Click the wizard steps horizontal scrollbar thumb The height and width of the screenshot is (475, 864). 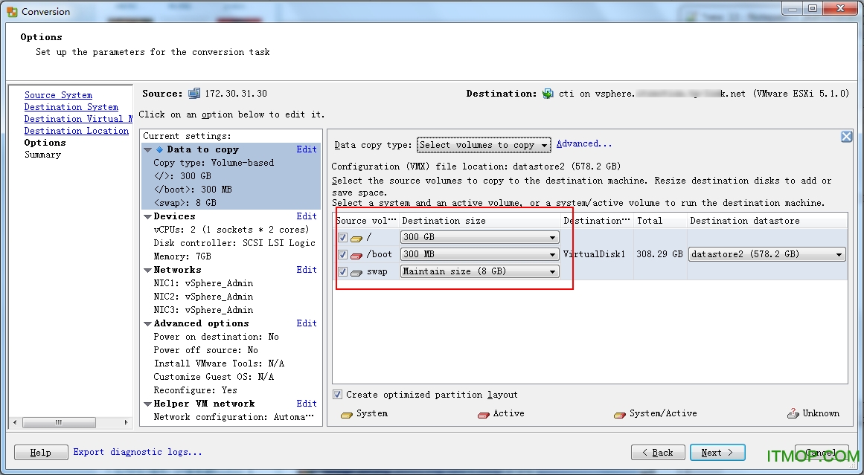pyautogui.click(x=58, y=423)
